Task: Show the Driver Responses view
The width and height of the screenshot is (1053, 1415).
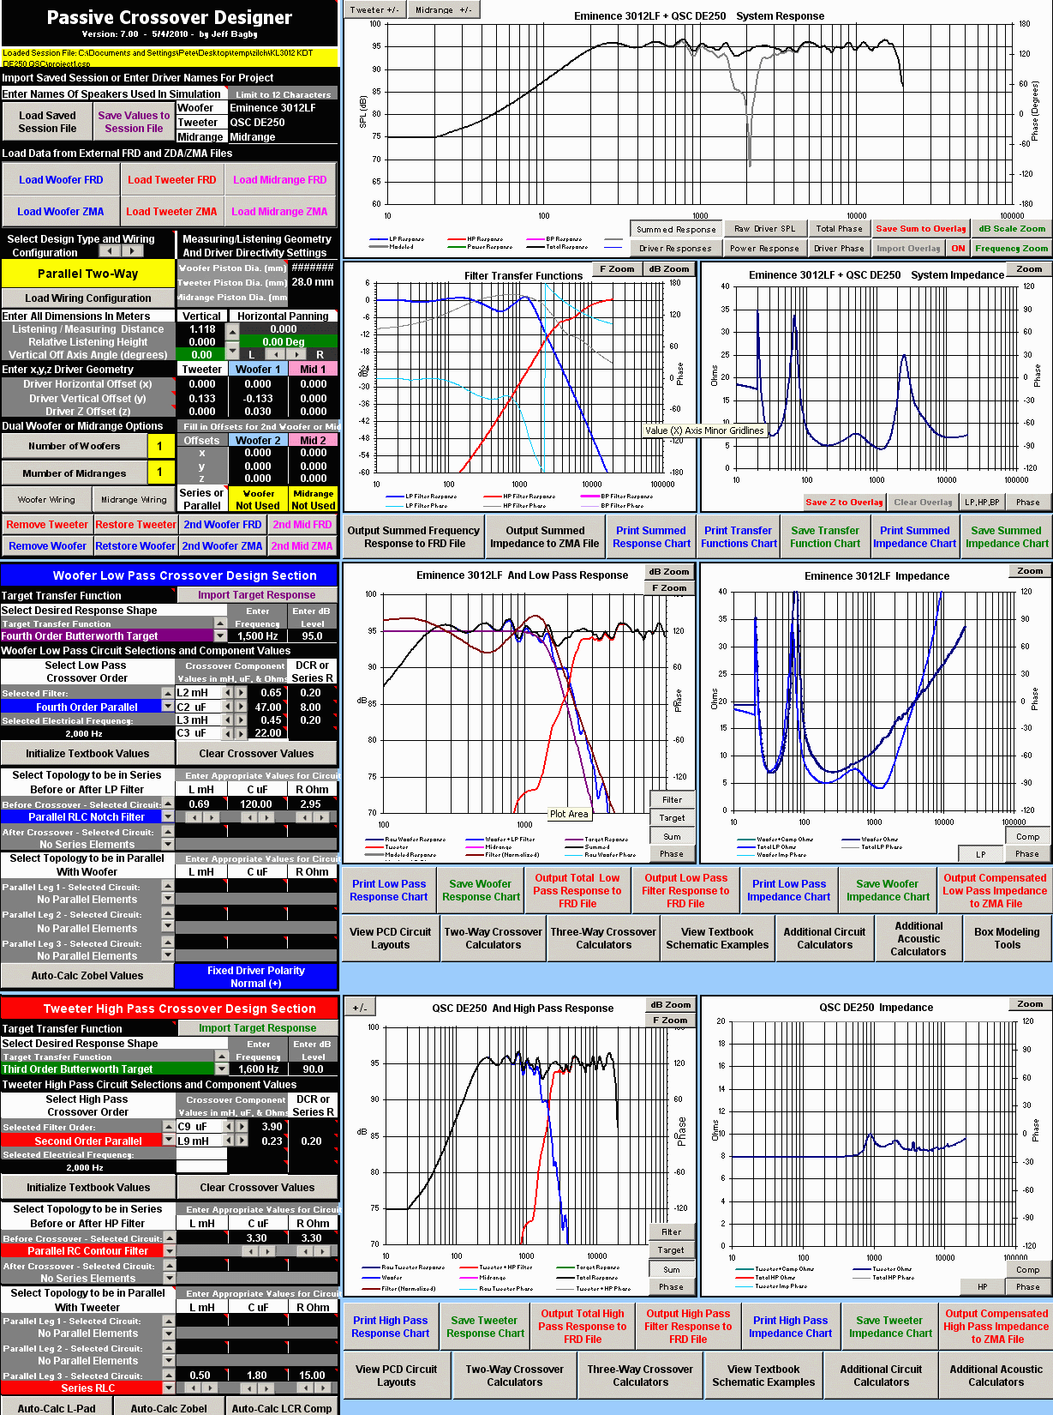Action: coord(675,248)
